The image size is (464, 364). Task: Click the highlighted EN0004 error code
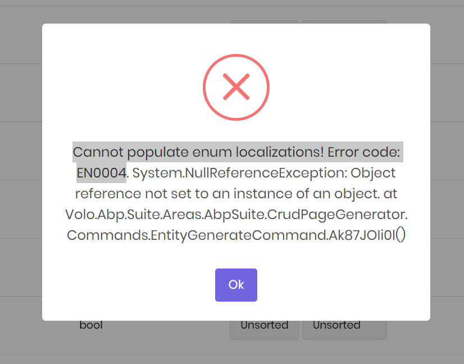click(x=101, y=173)
